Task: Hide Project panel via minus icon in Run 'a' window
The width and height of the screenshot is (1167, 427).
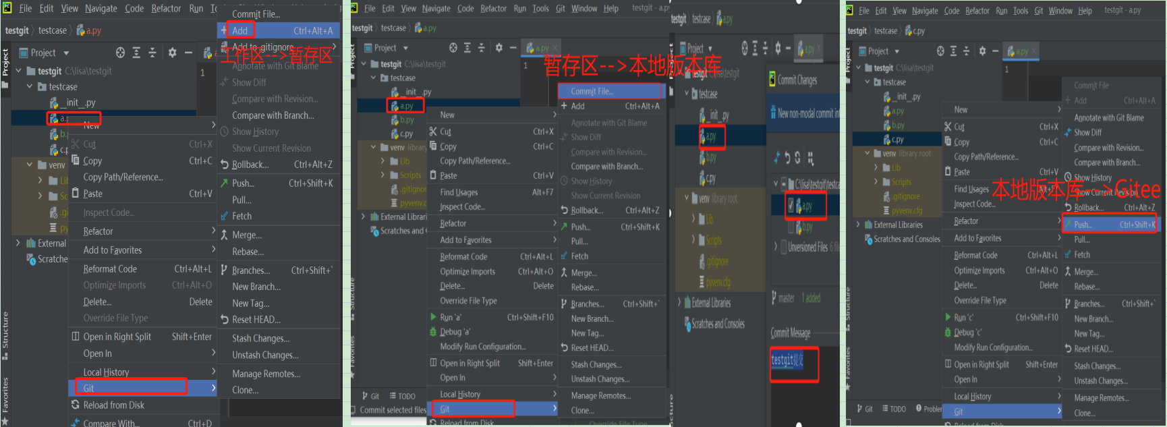Action: 513,48
